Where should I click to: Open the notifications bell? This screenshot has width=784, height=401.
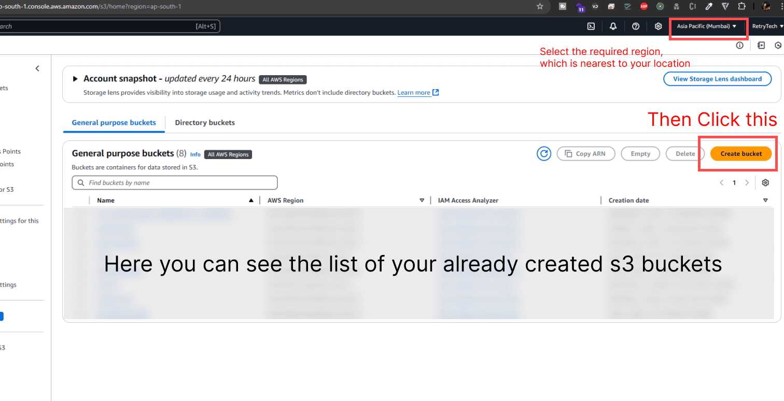[613, 26]
